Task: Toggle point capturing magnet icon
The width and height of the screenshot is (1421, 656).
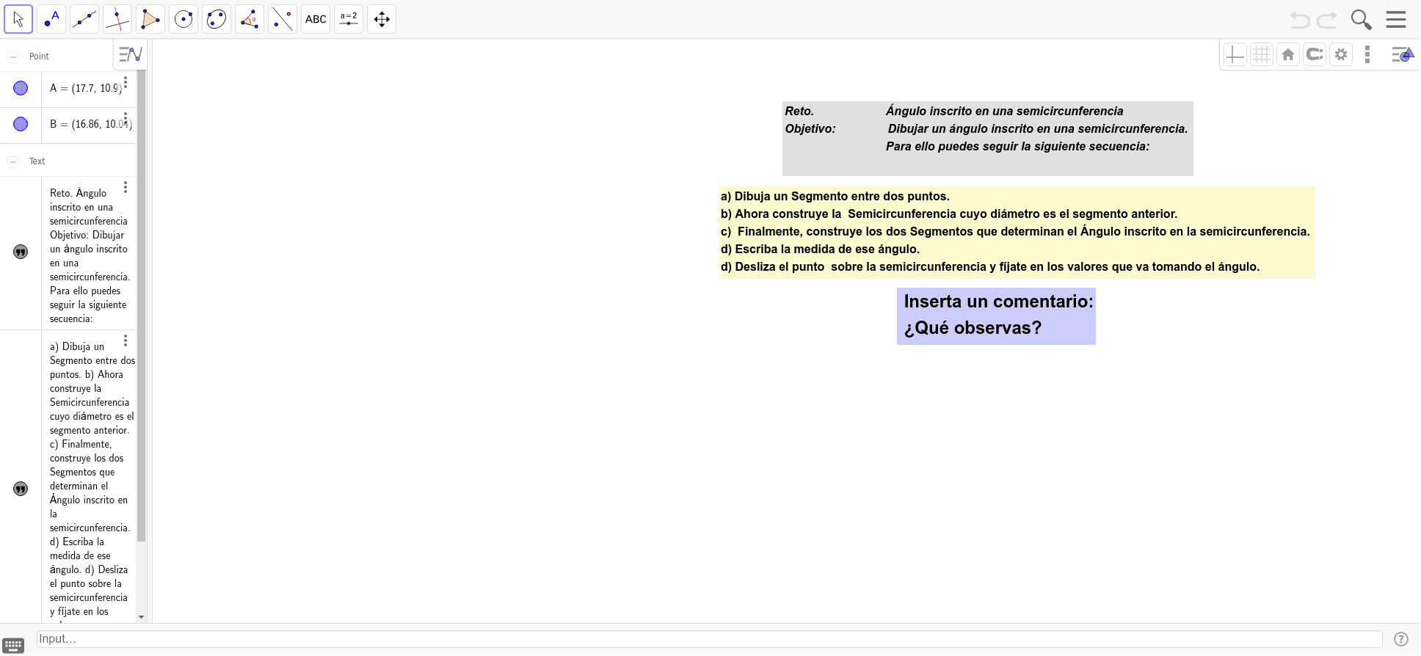Action: [x=1315, y=54]
